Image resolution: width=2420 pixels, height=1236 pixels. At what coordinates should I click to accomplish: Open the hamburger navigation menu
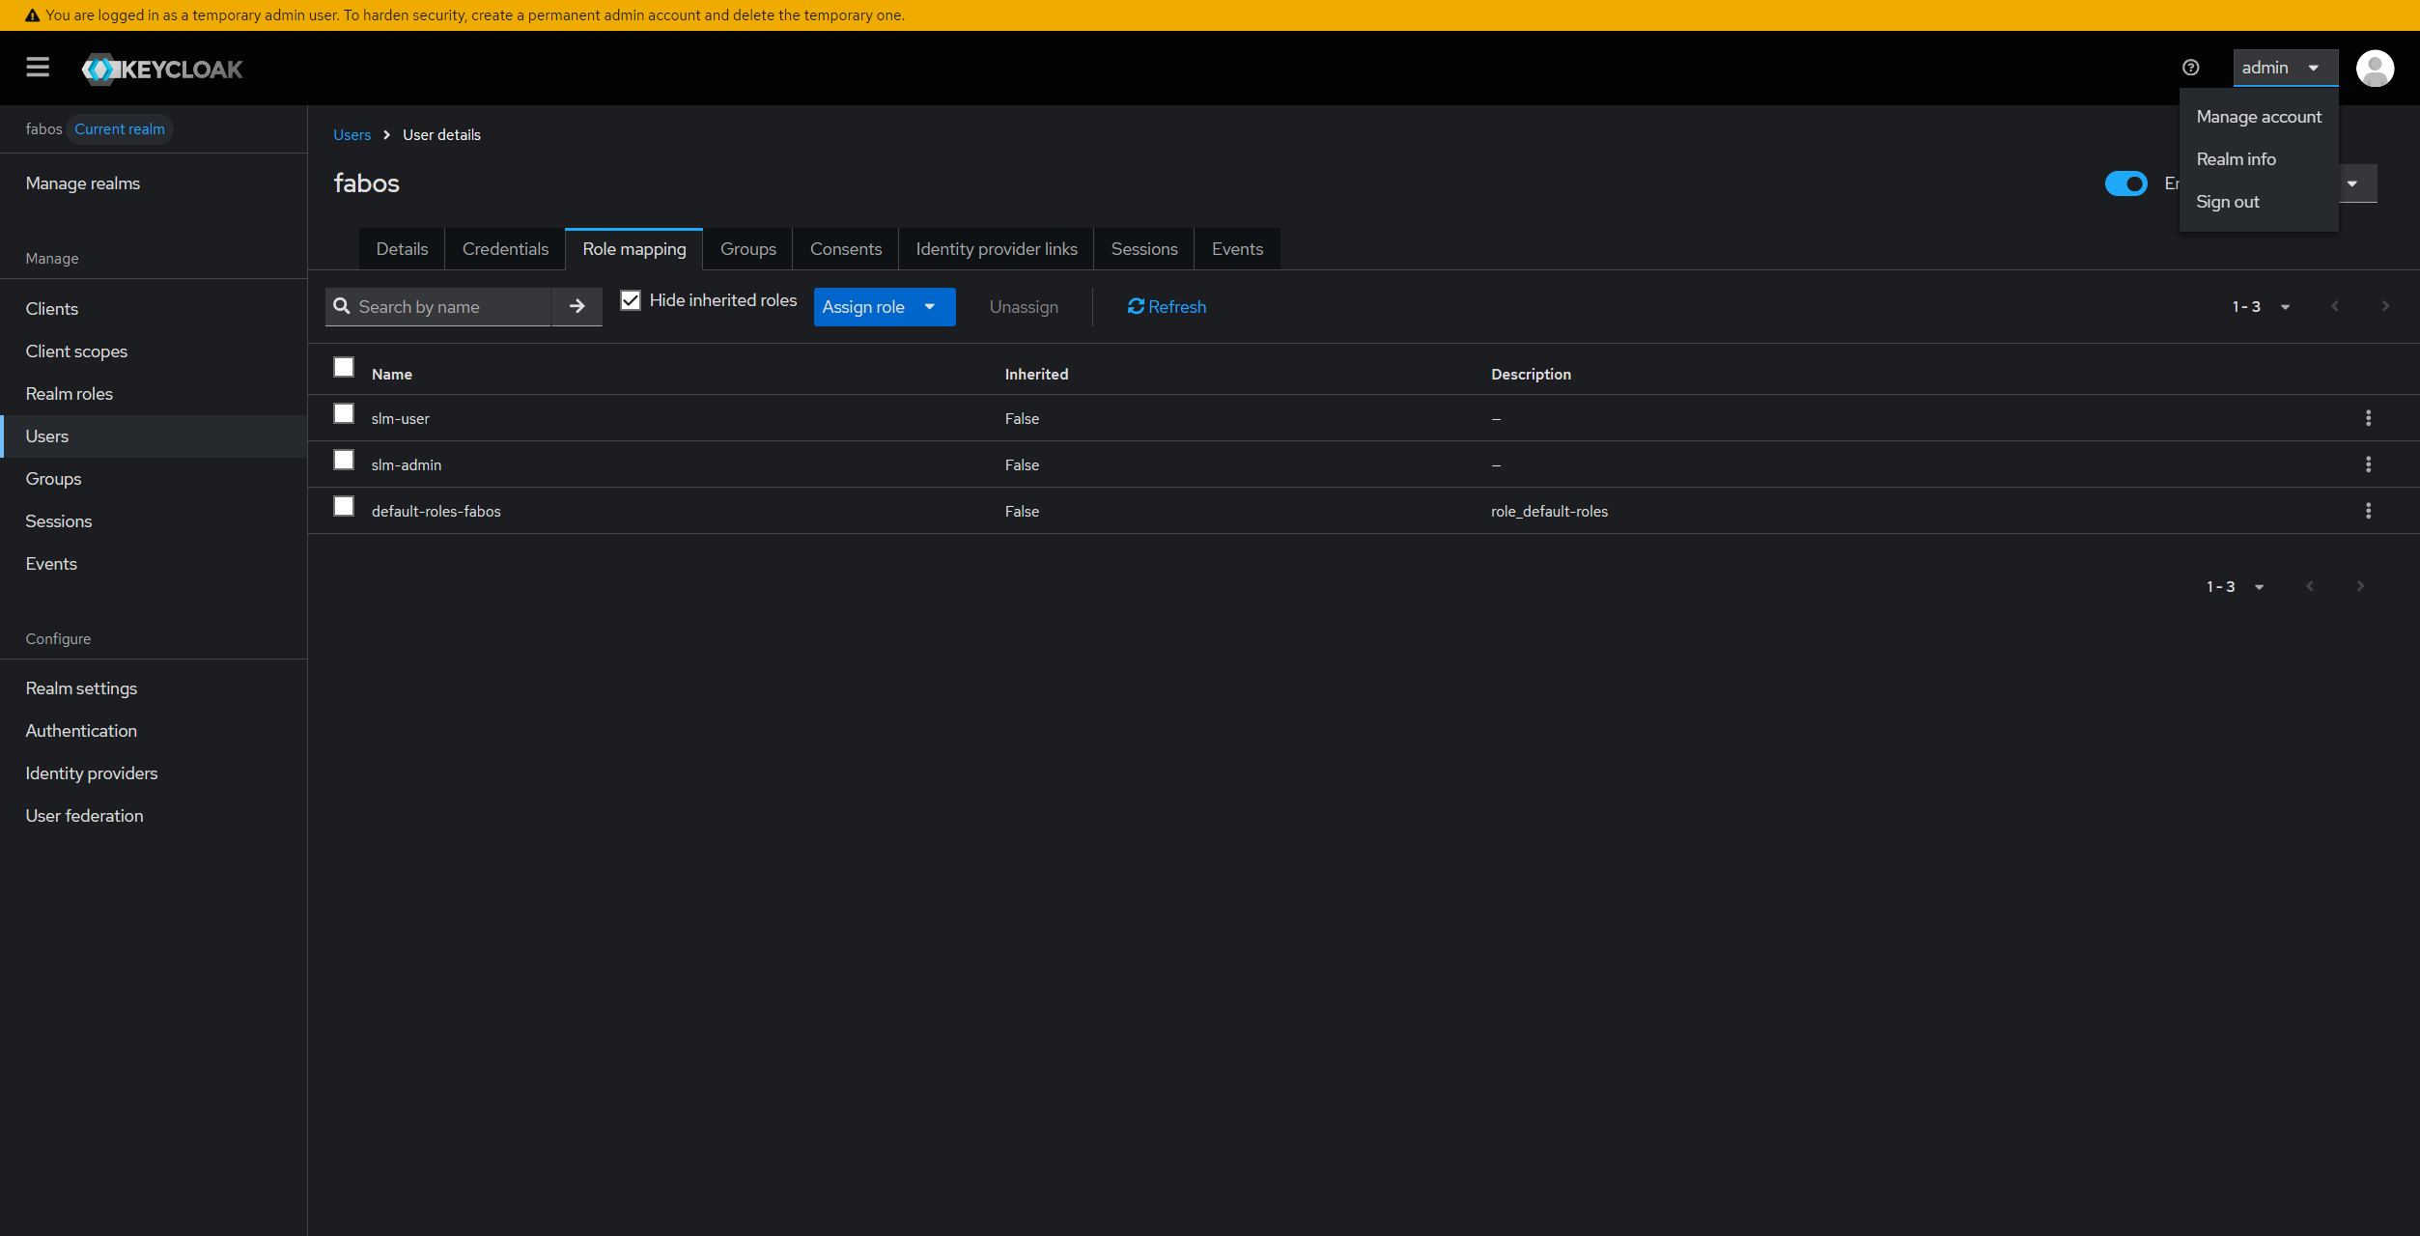38,68
